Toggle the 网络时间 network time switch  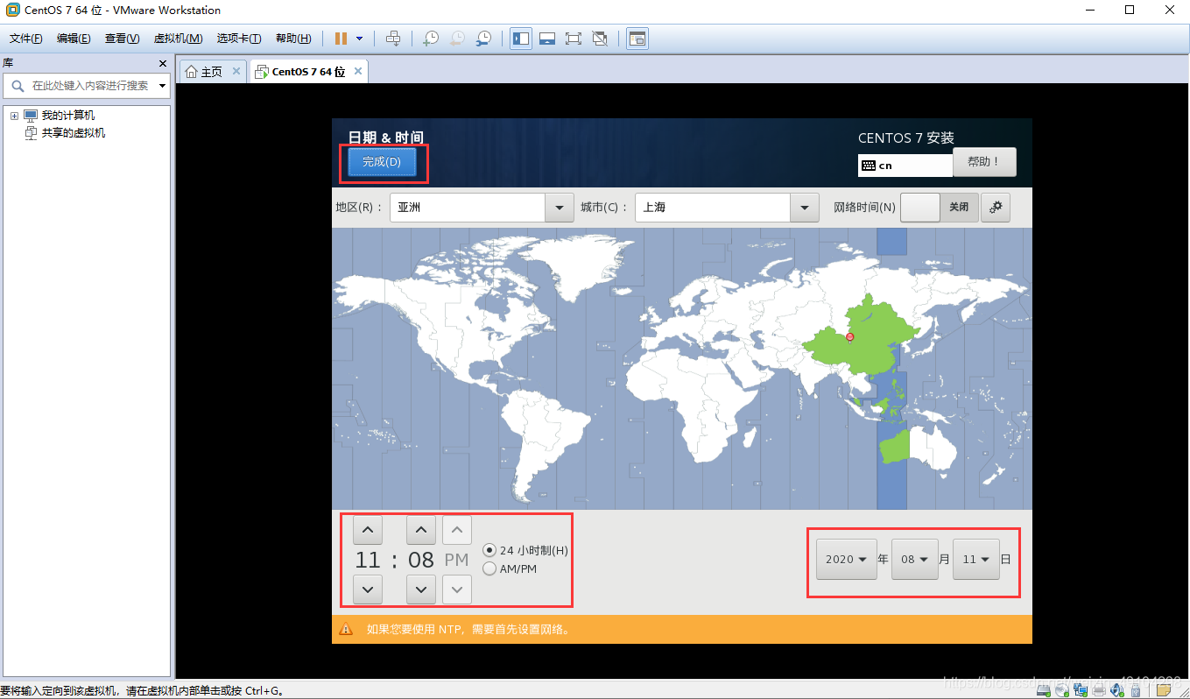(940, 208)
